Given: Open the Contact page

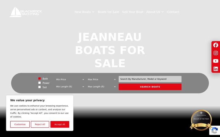Looking at the screenshot, I should coord(173,12).
